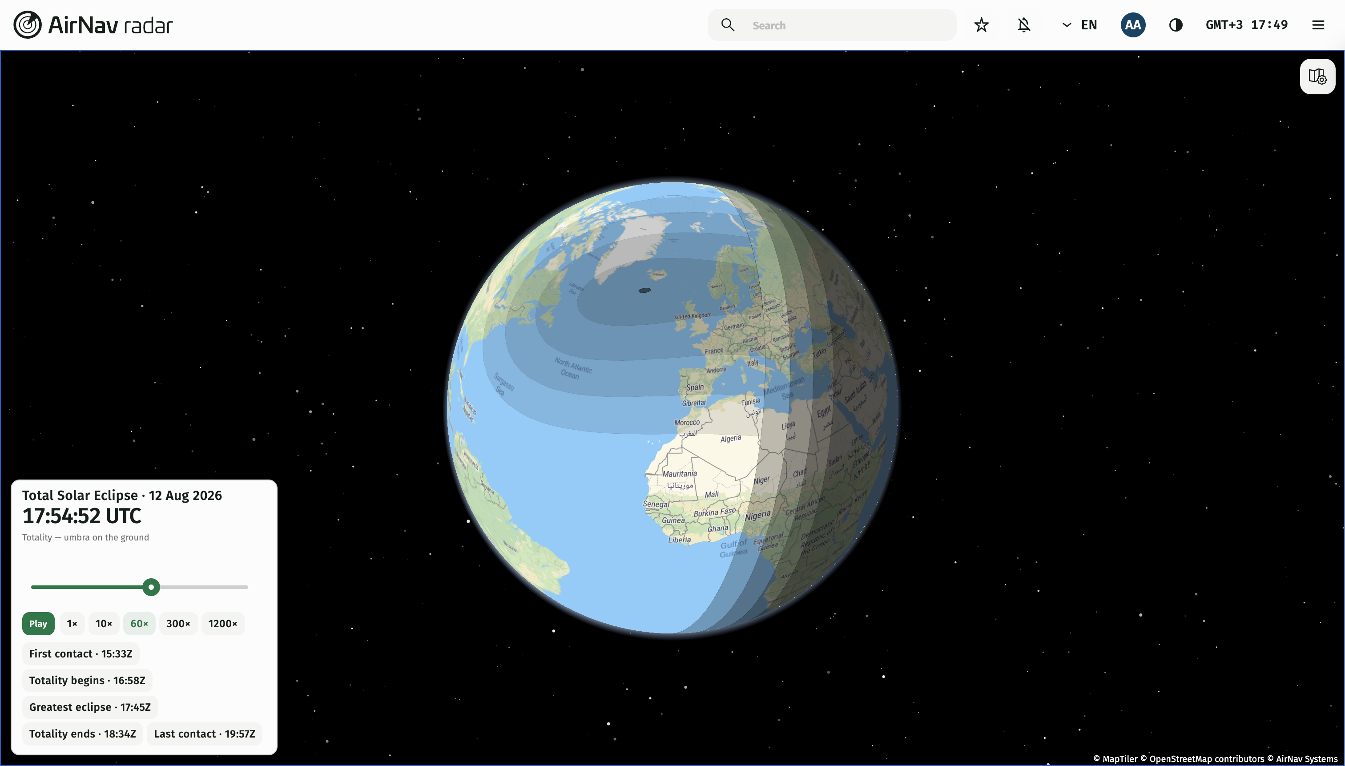Click the Italy label on globe
The height and width of the screenshot is (766, 1345).
click(753, 363)
